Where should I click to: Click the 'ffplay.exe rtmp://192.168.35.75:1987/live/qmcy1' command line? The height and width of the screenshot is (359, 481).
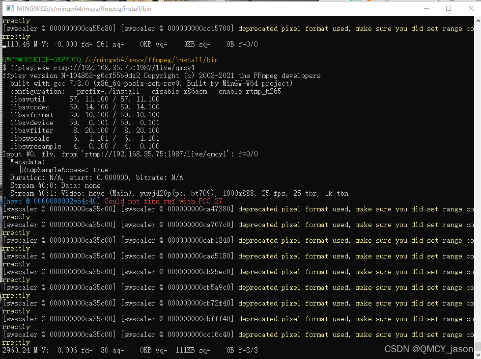coord(98,68)
